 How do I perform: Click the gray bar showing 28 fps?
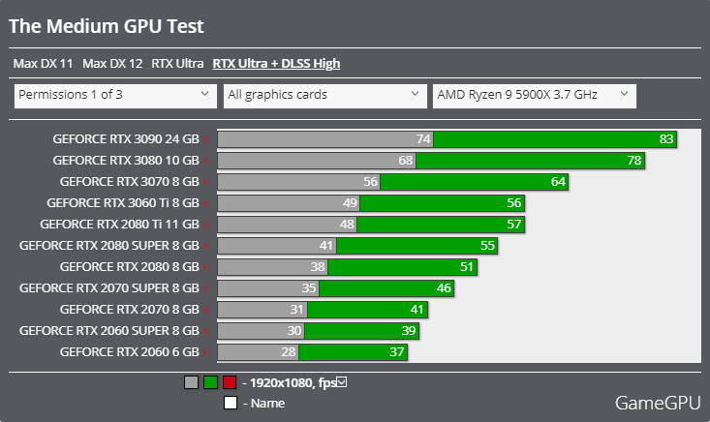point(258,351)
